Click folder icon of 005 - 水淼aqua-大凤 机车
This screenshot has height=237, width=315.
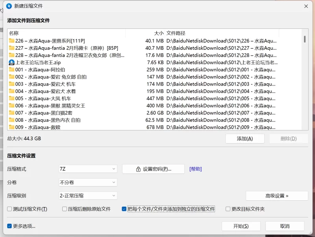point(12,99)
